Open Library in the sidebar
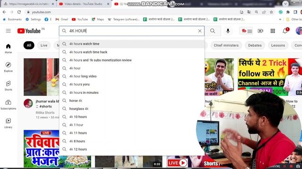 tap(8, 123)
